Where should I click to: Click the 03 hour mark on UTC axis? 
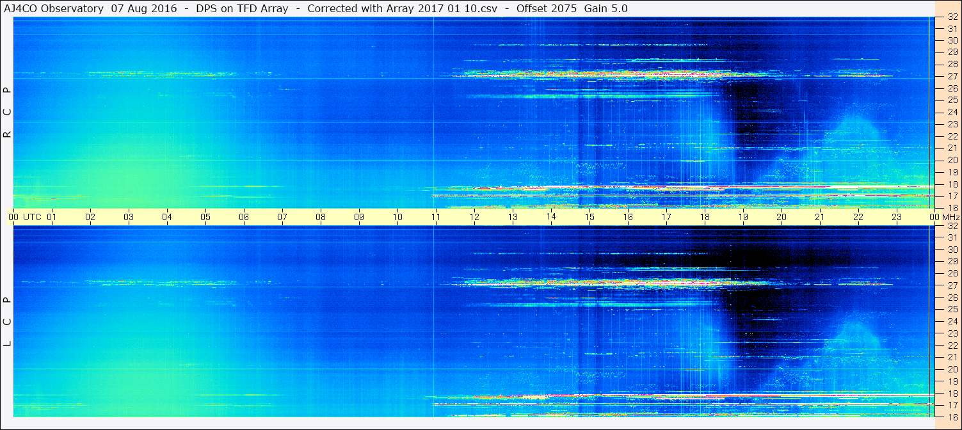point(128,217)
